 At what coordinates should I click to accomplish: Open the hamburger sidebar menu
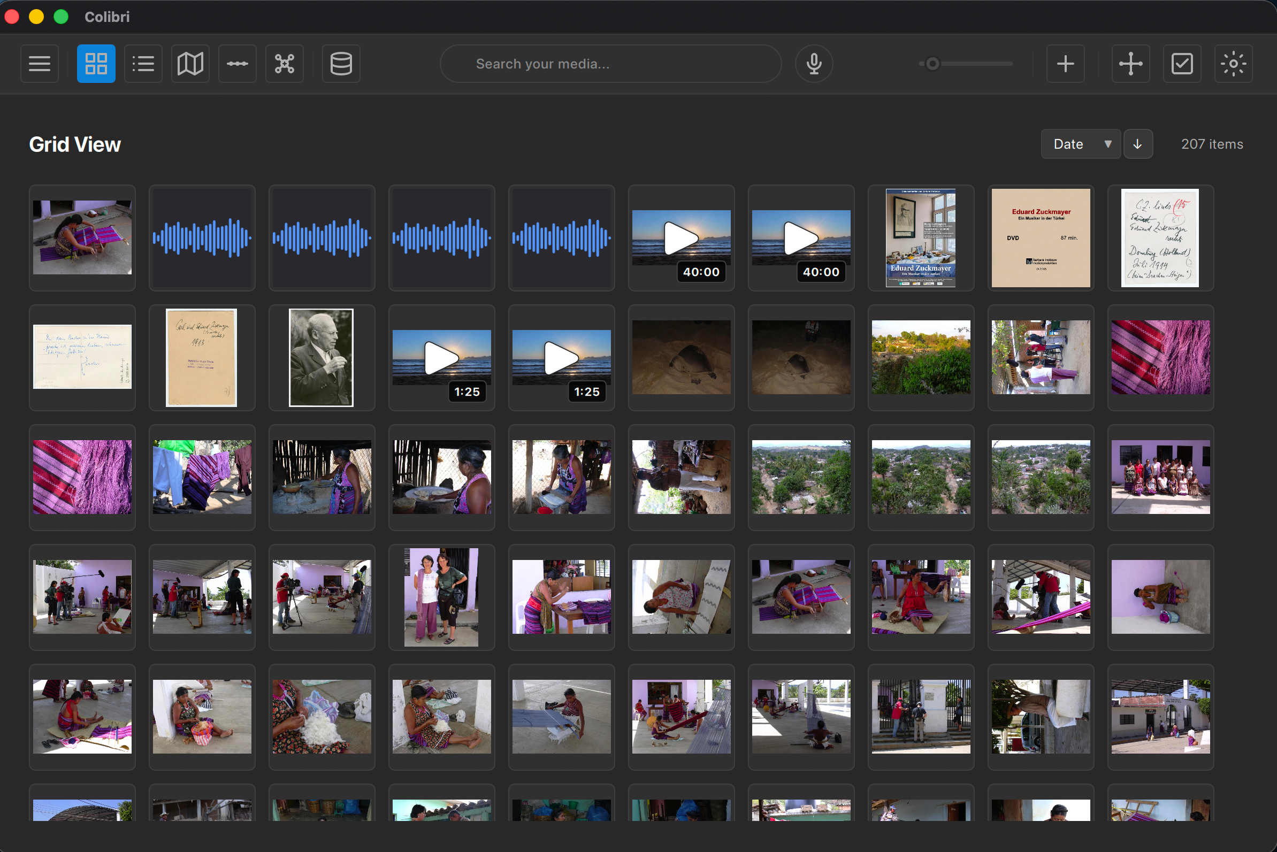(39, 64)
